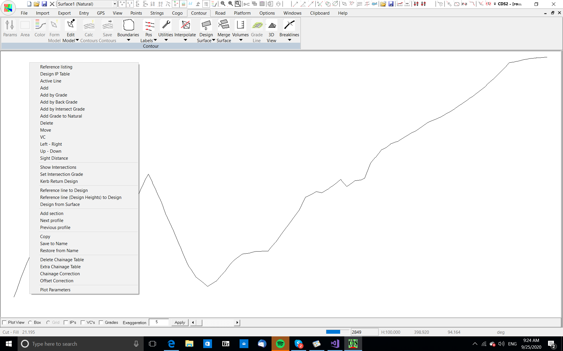Select the Box radio button

click(x=30, y=322)
